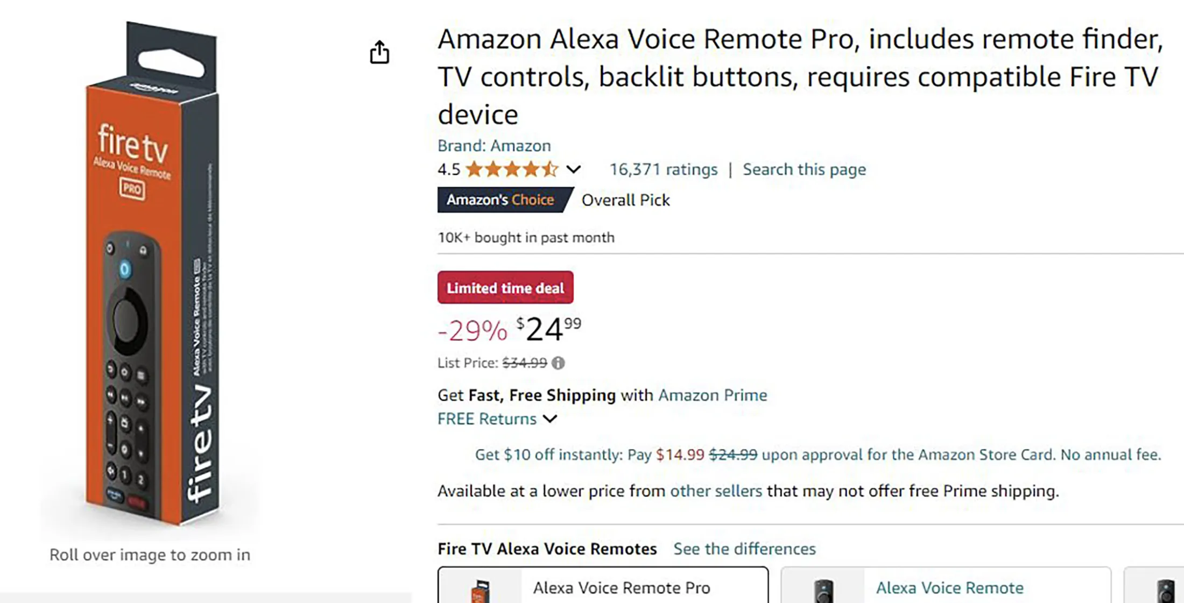Select the Alexa Voice Remote option
1184x603 pixels.
[949, 588]
